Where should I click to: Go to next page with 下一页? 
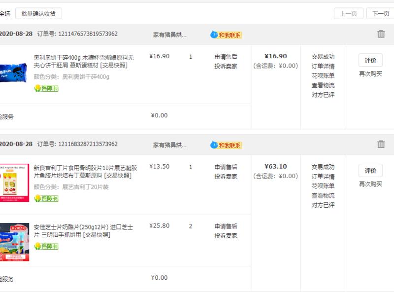click(x=380, y=13)
